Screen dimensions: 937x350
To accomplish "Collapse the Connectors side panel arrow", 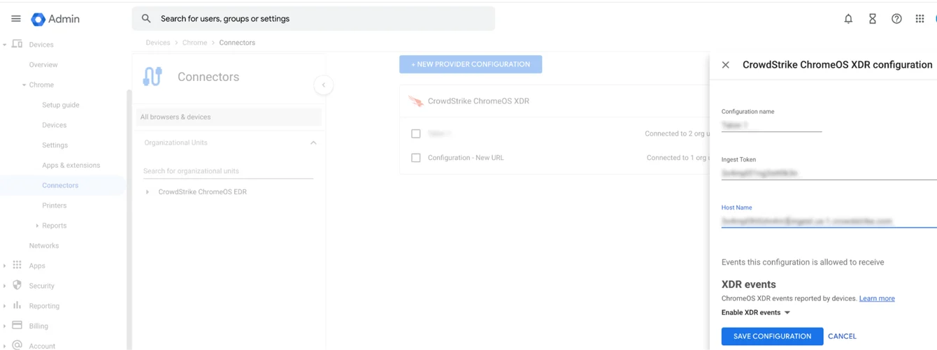I will [x=323, y=85].
